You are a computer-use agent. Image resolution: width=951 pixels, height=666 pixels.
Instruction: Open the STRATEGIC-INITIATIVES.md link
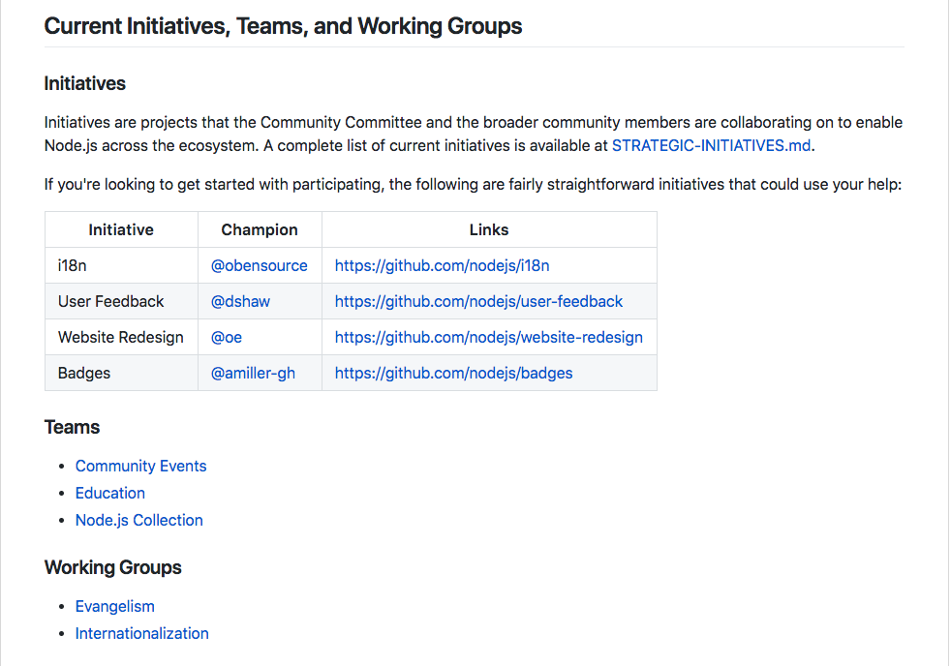[712, 146]
